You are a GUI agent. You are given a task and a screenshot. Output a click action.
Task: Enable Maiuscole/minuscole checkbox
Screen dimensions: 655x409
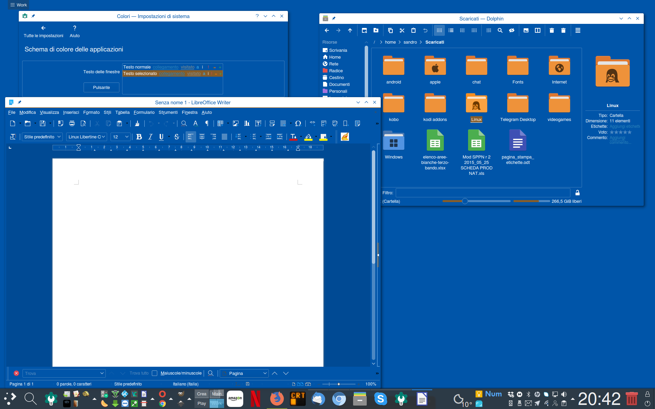pos(155,373)
